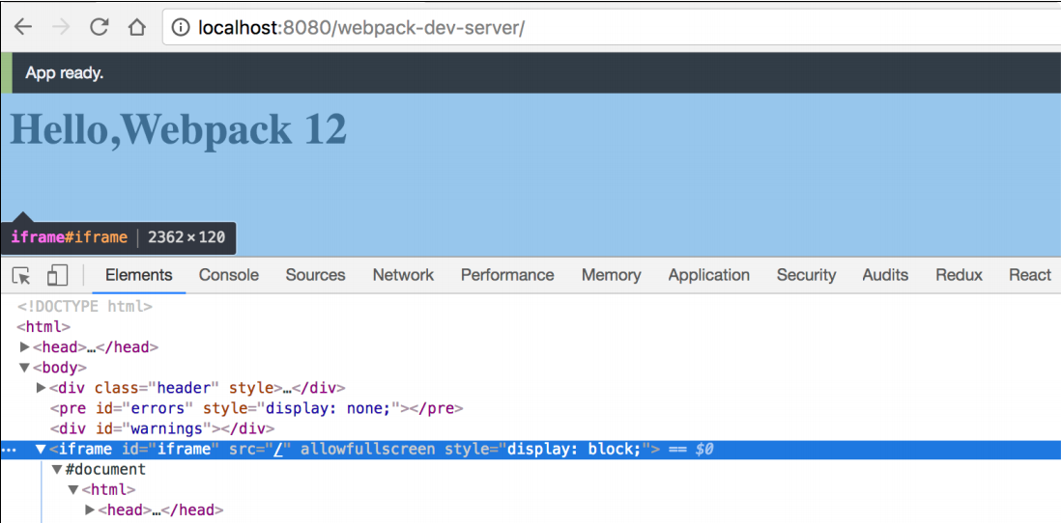Image resolution: width=1061 pixels, height=523 pixels.
Task: Collapse the iframe#iframe element
Action: pyautogui.click(x=41, y=449)
